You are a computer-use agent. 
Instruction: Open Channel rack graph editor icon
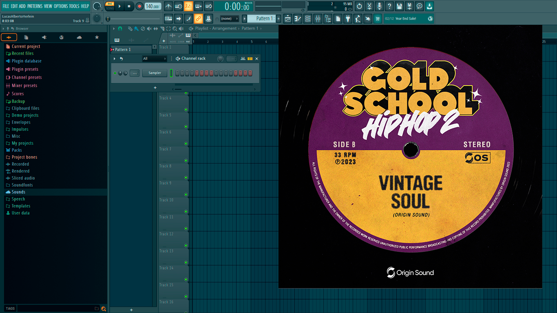tap(243, 59)
